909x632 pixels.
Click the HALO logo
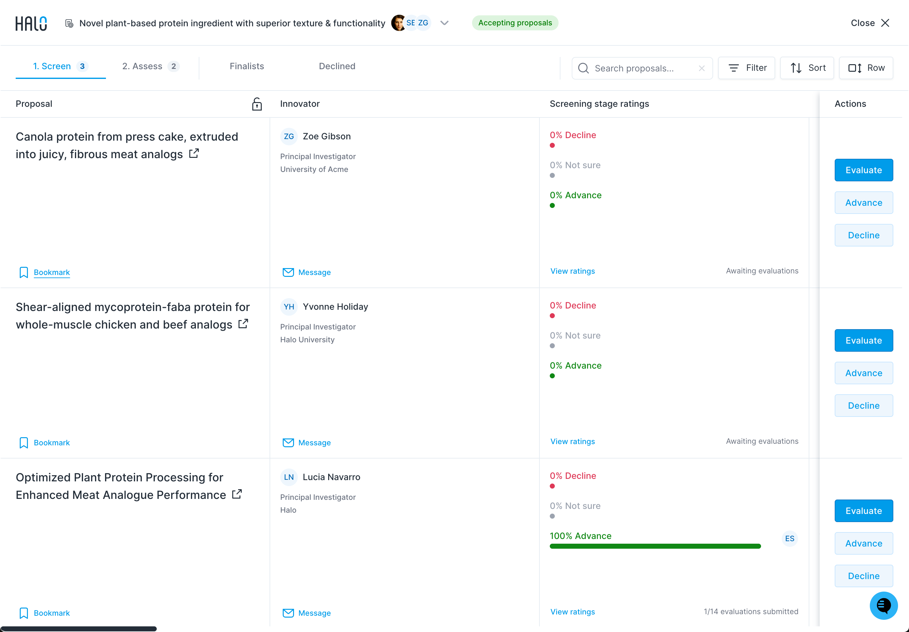[31, 23]
